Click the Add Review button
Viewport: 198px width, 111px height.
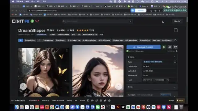click(165, 95)
